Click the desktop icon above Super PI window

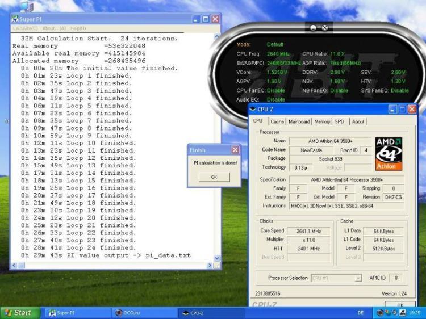pos(27,6)
